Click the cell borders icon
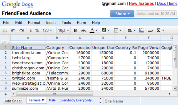The height and width of the screenshot is (105, 178). [x=116, y=30]
